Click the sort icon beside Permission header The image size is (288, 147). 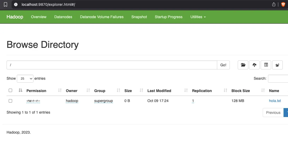60,90
